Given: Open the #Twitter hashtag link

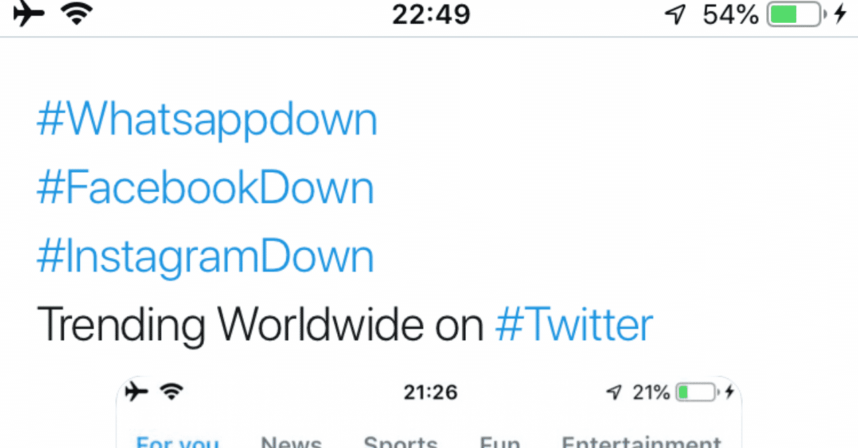Looking at the screenshot, I should (x=574, y=325).
